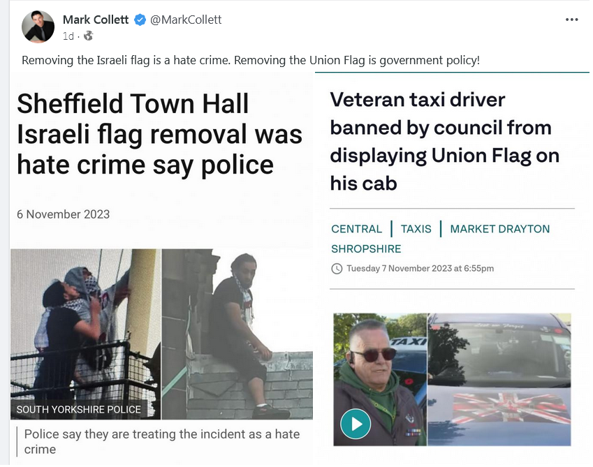Click the 1d post timestamp

tap(68, 36)
